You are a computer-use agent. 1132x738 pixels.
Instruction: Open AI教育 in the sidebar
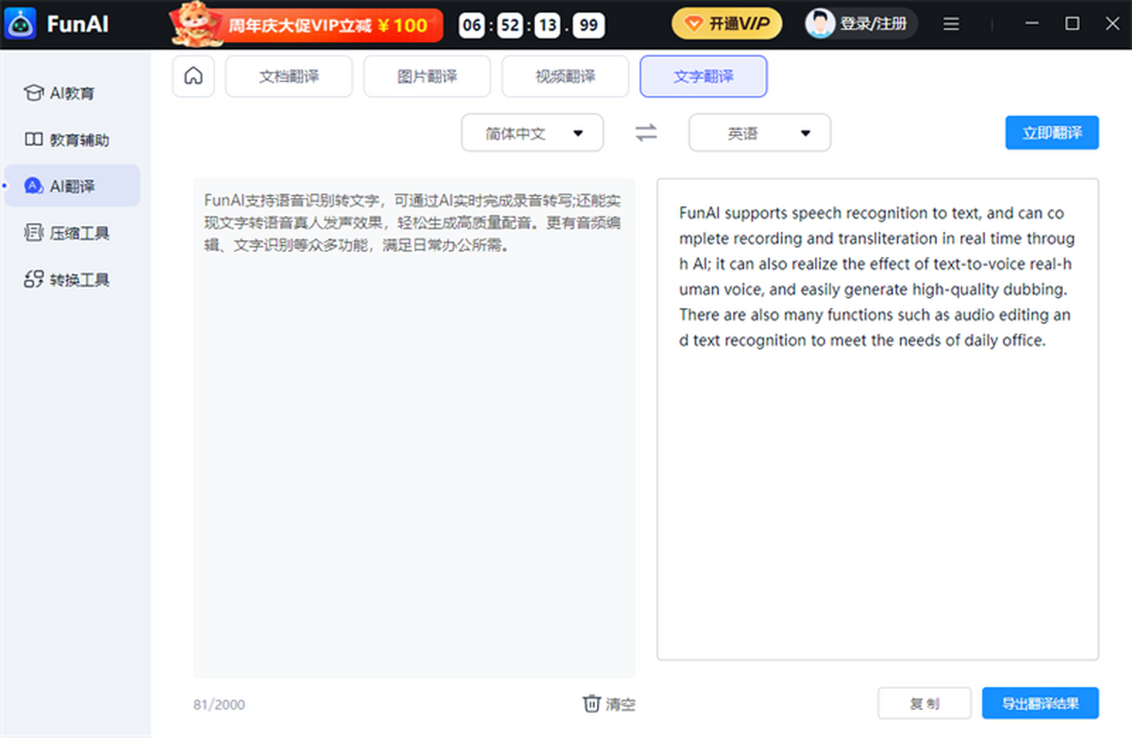[73, 93]
